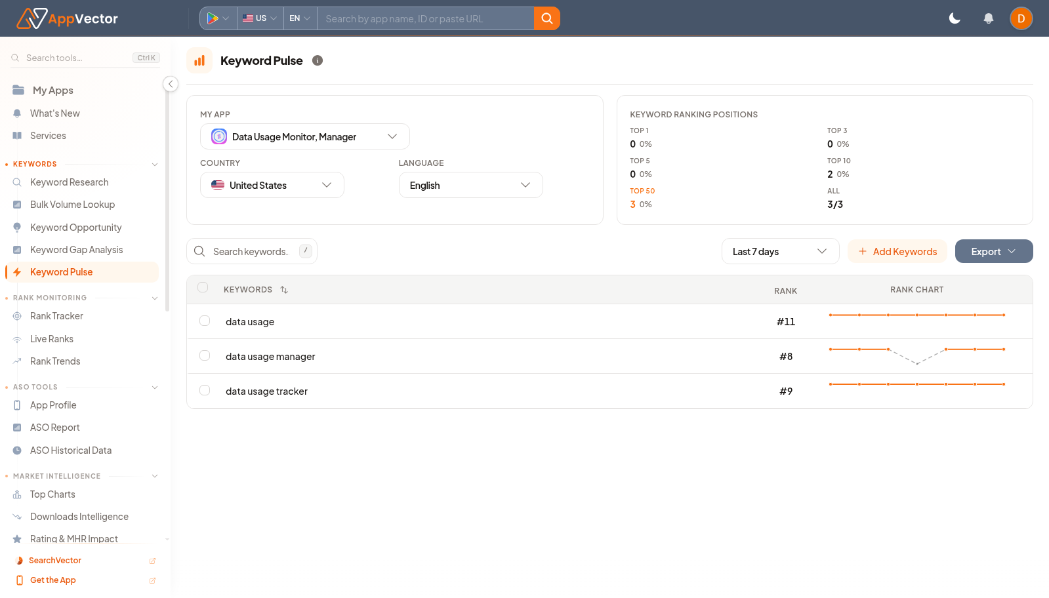Click the rank chart for data usage tracker
1049x598 pixels.
pyautogui.click(x=917, y=384)
